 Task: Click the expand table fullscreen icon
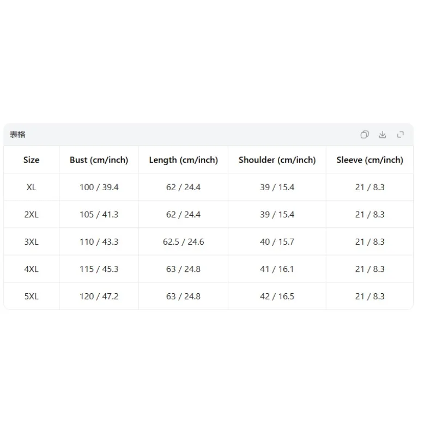(401, 135)
